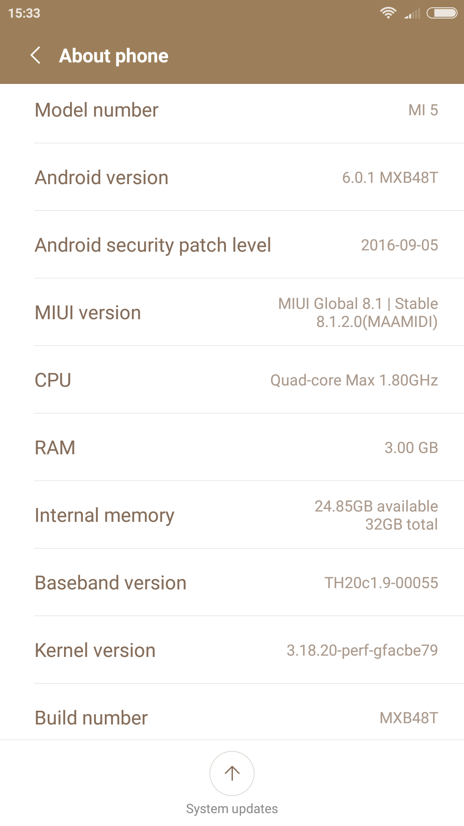Tap the Wi-Fi status icon
The image size is (464, 826).
tap(388, 13)
